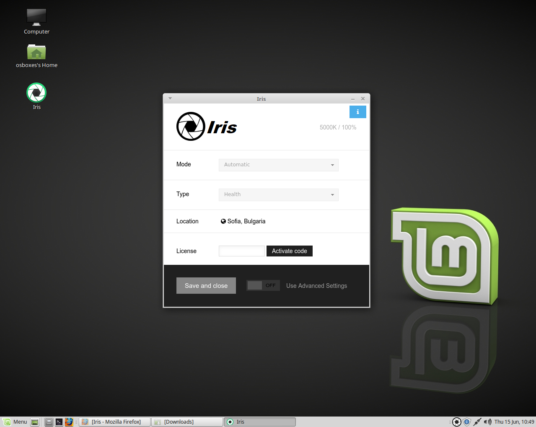Viewport: 536px width, 427px height.
Task: Open the Mint Menu button
Action: 15,422
